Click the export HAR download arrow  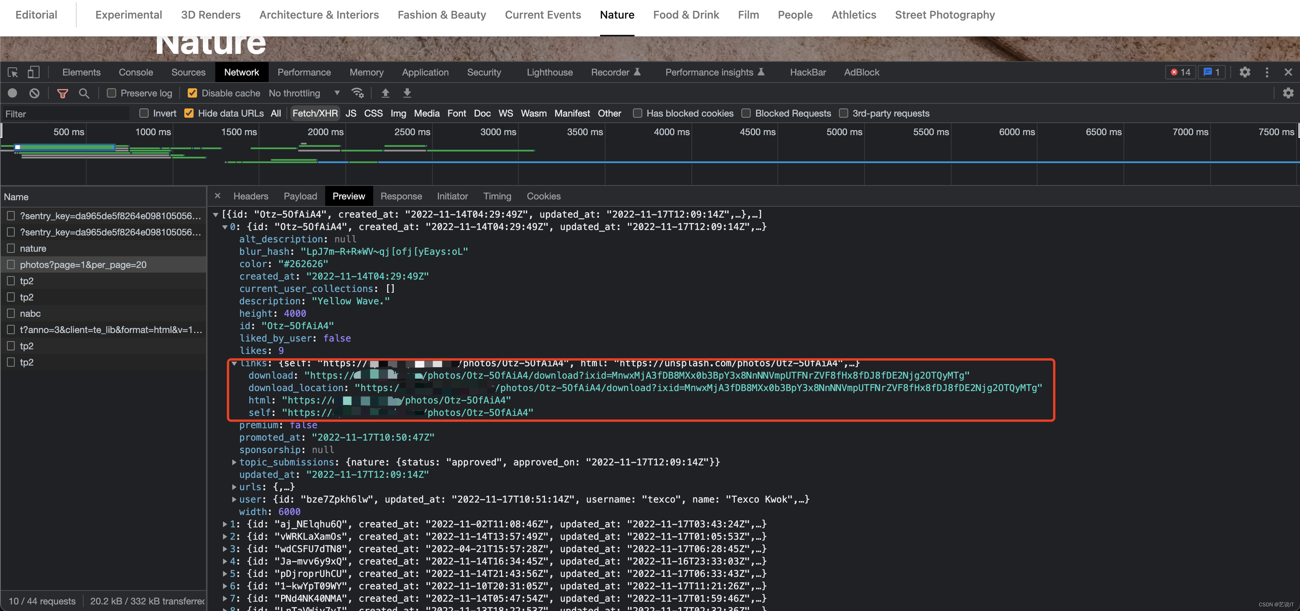pyautogui.click(x=407, y=93)
